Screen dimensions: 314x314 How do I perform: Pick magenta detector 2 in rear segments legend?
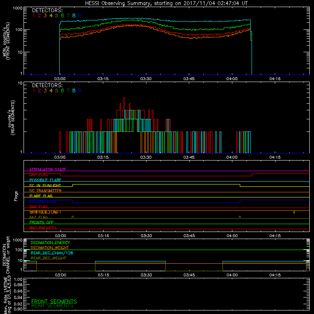(x=40, y=91)
